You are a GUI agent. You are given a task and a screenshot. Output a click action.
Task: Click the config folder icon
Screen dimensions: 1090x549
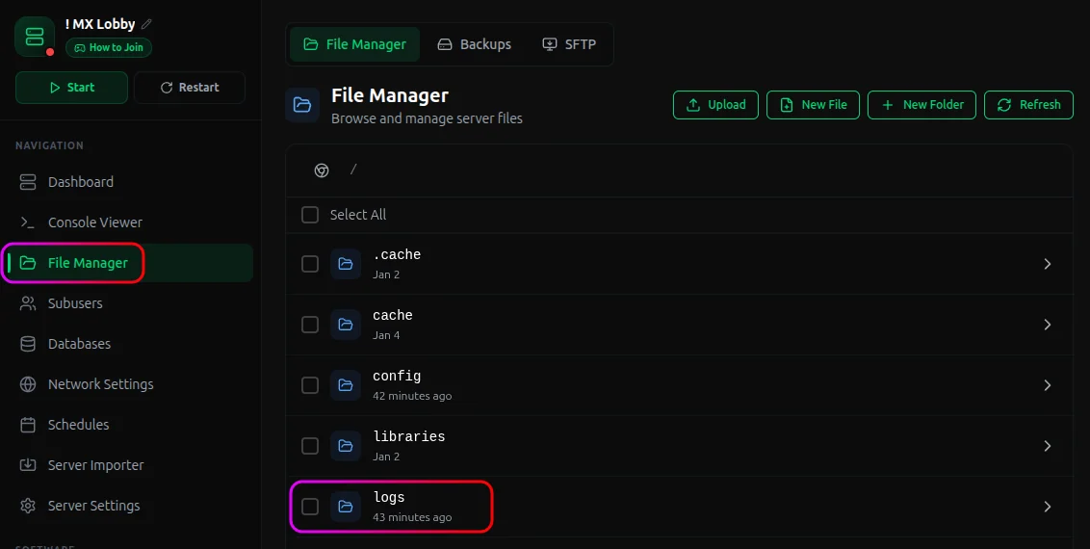346,385
